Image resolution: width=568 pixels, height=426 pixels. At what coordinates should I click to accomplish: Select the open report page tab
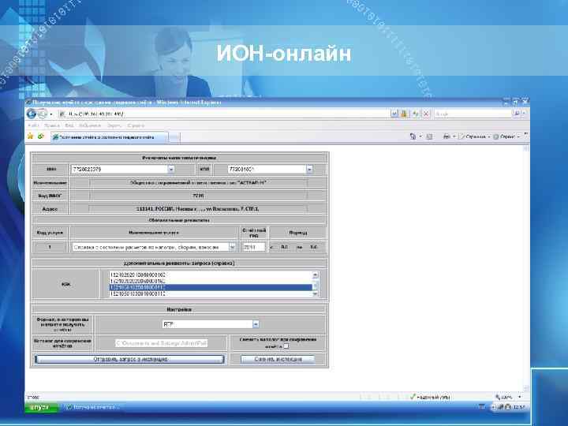[x=109, y=137]
